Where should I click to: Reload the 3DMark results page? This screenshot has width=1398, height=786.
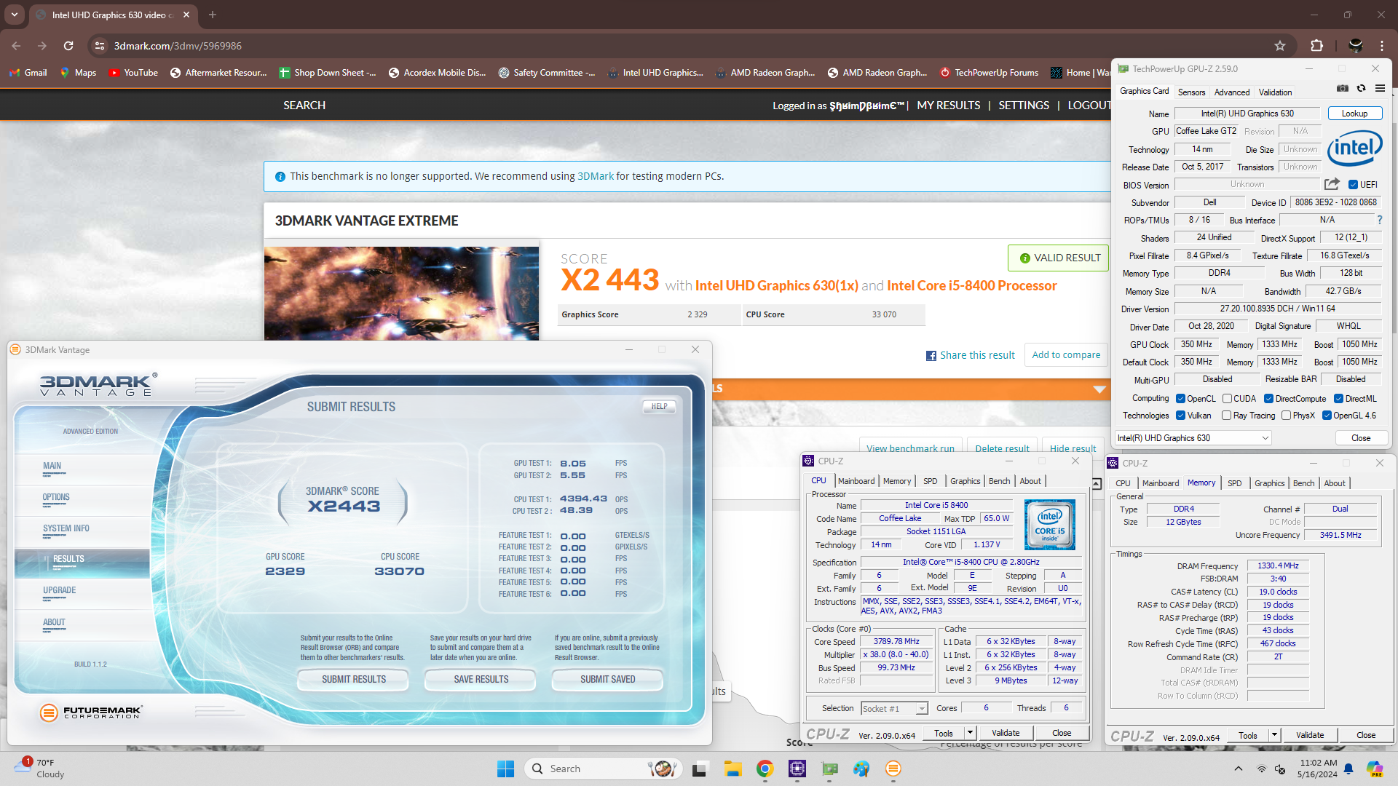(68, 46)
